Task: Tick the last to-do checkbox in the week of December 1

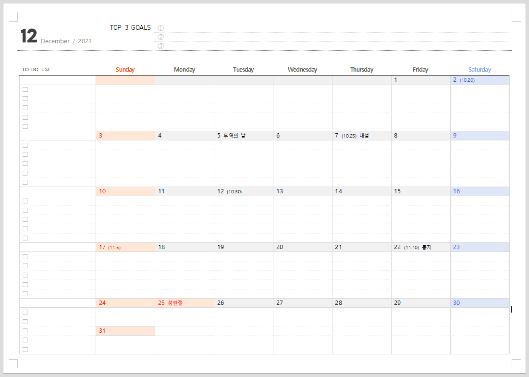Action: 25,126
